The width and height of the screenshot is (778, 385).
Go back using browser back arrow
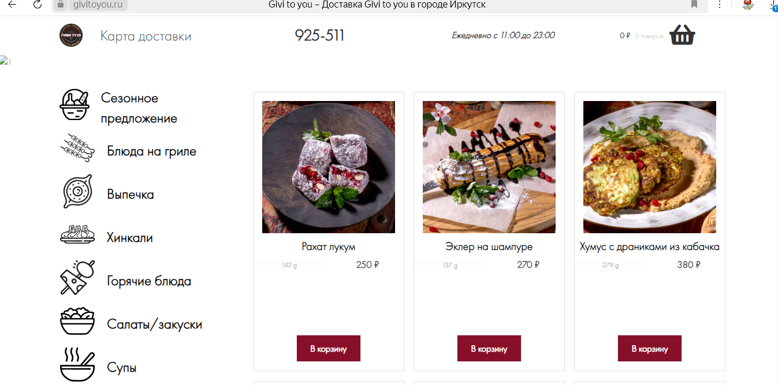[12, 5]
